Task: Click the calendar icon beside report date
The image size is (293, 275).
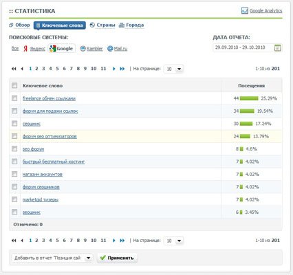Action: [x=277, y=48]
